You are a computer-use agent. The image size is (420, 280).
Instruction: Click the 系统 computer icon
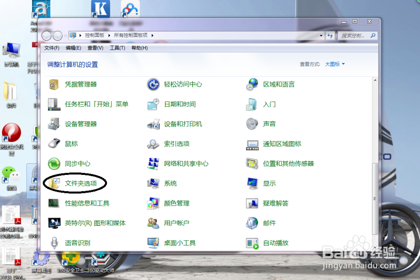click(x=153, y=184)
